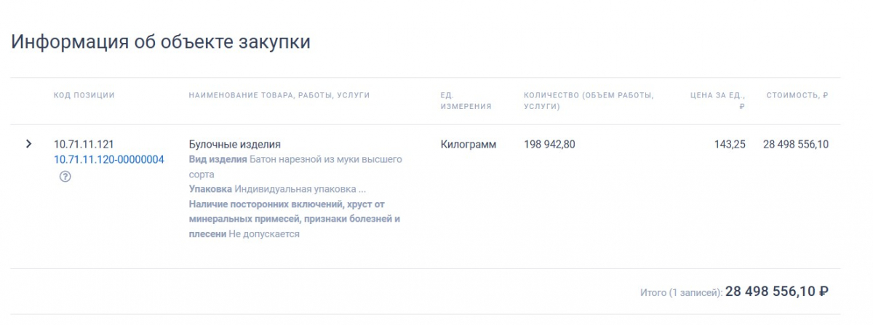This screenshot has width=873, height=325.
Task: Click the 'Итого (1 записей)' label
Action: pyautogui.click(x=681, y=292)
